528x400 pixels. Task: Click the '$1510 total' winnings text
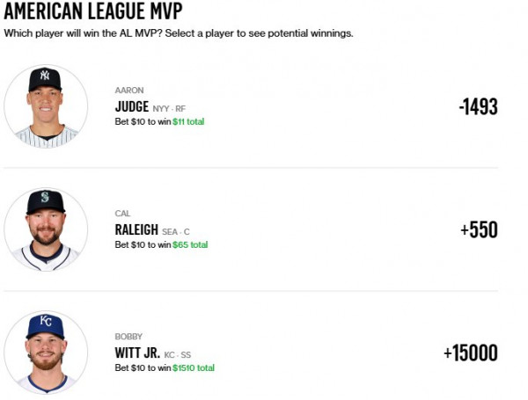(x=194, y=367)
